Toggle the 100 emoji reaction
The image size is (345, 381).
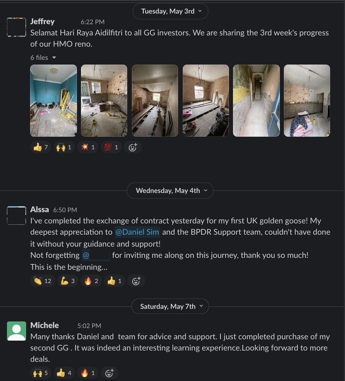111,147
